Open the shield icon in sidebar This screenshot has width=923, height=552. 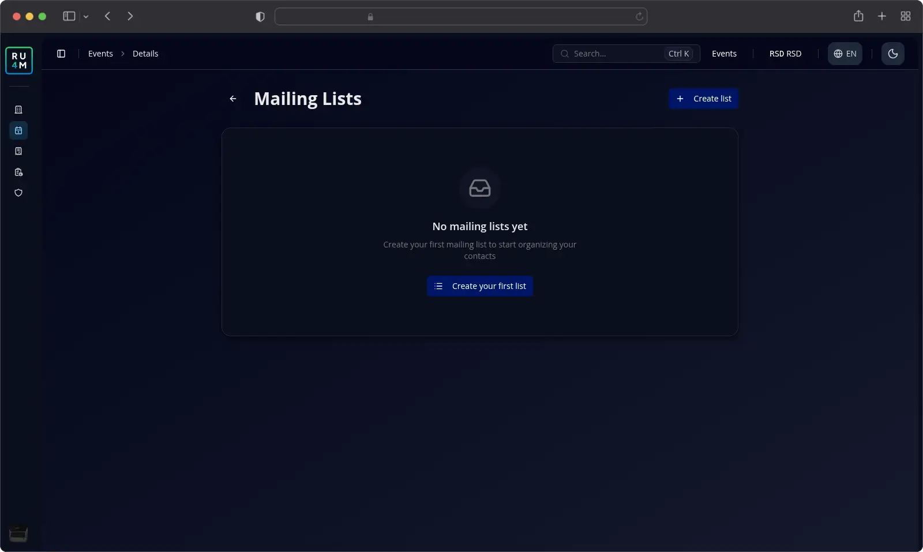18,193
